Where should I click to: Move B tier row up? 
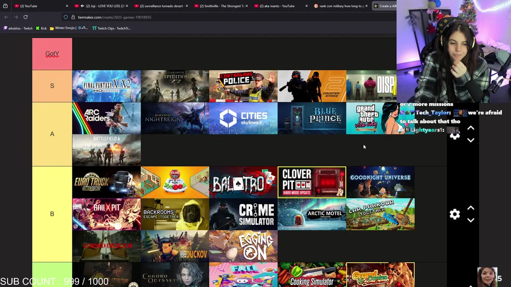(471, 208)
